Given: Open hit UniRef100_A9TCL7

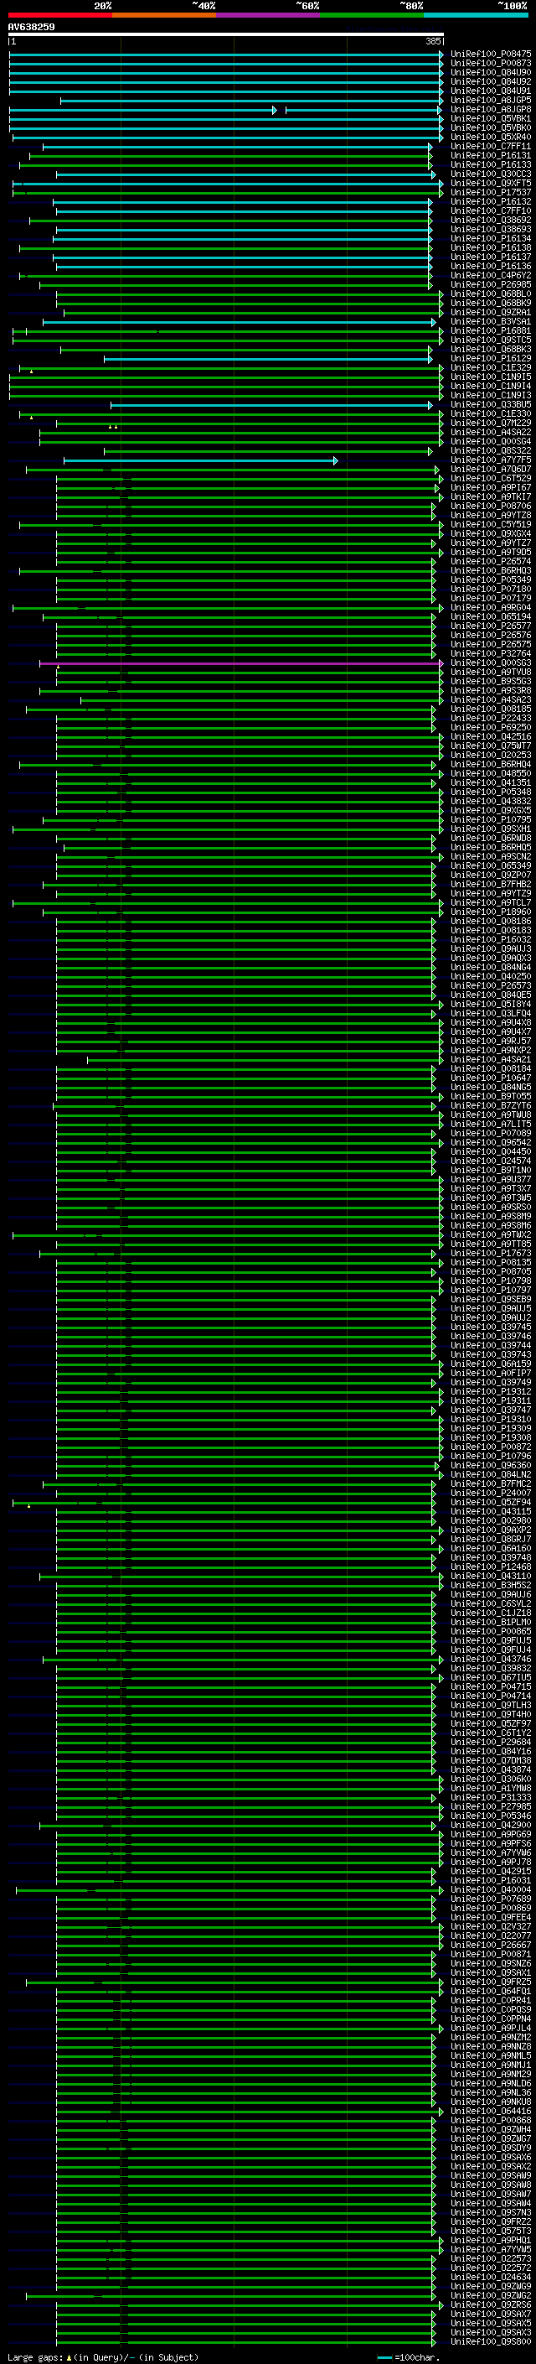Looking at the screenshot, I should (490, 903).
